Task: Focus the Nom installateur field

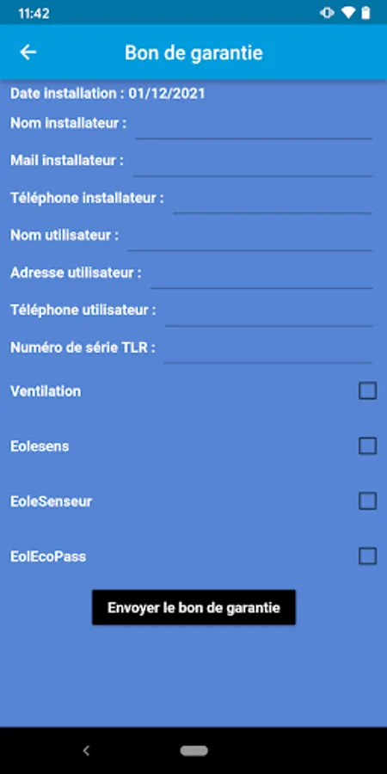Action: [254, 126]
